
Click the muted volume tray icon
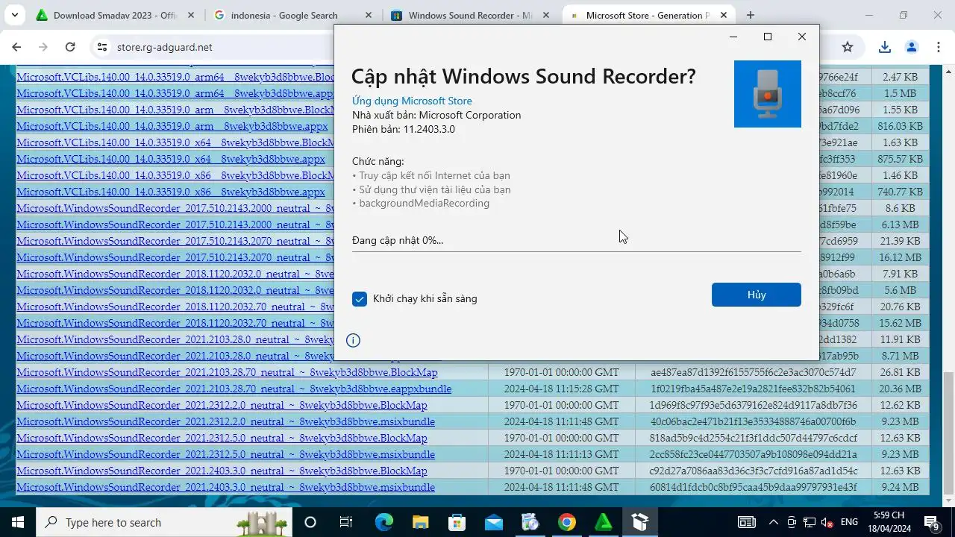click(826, 522)
